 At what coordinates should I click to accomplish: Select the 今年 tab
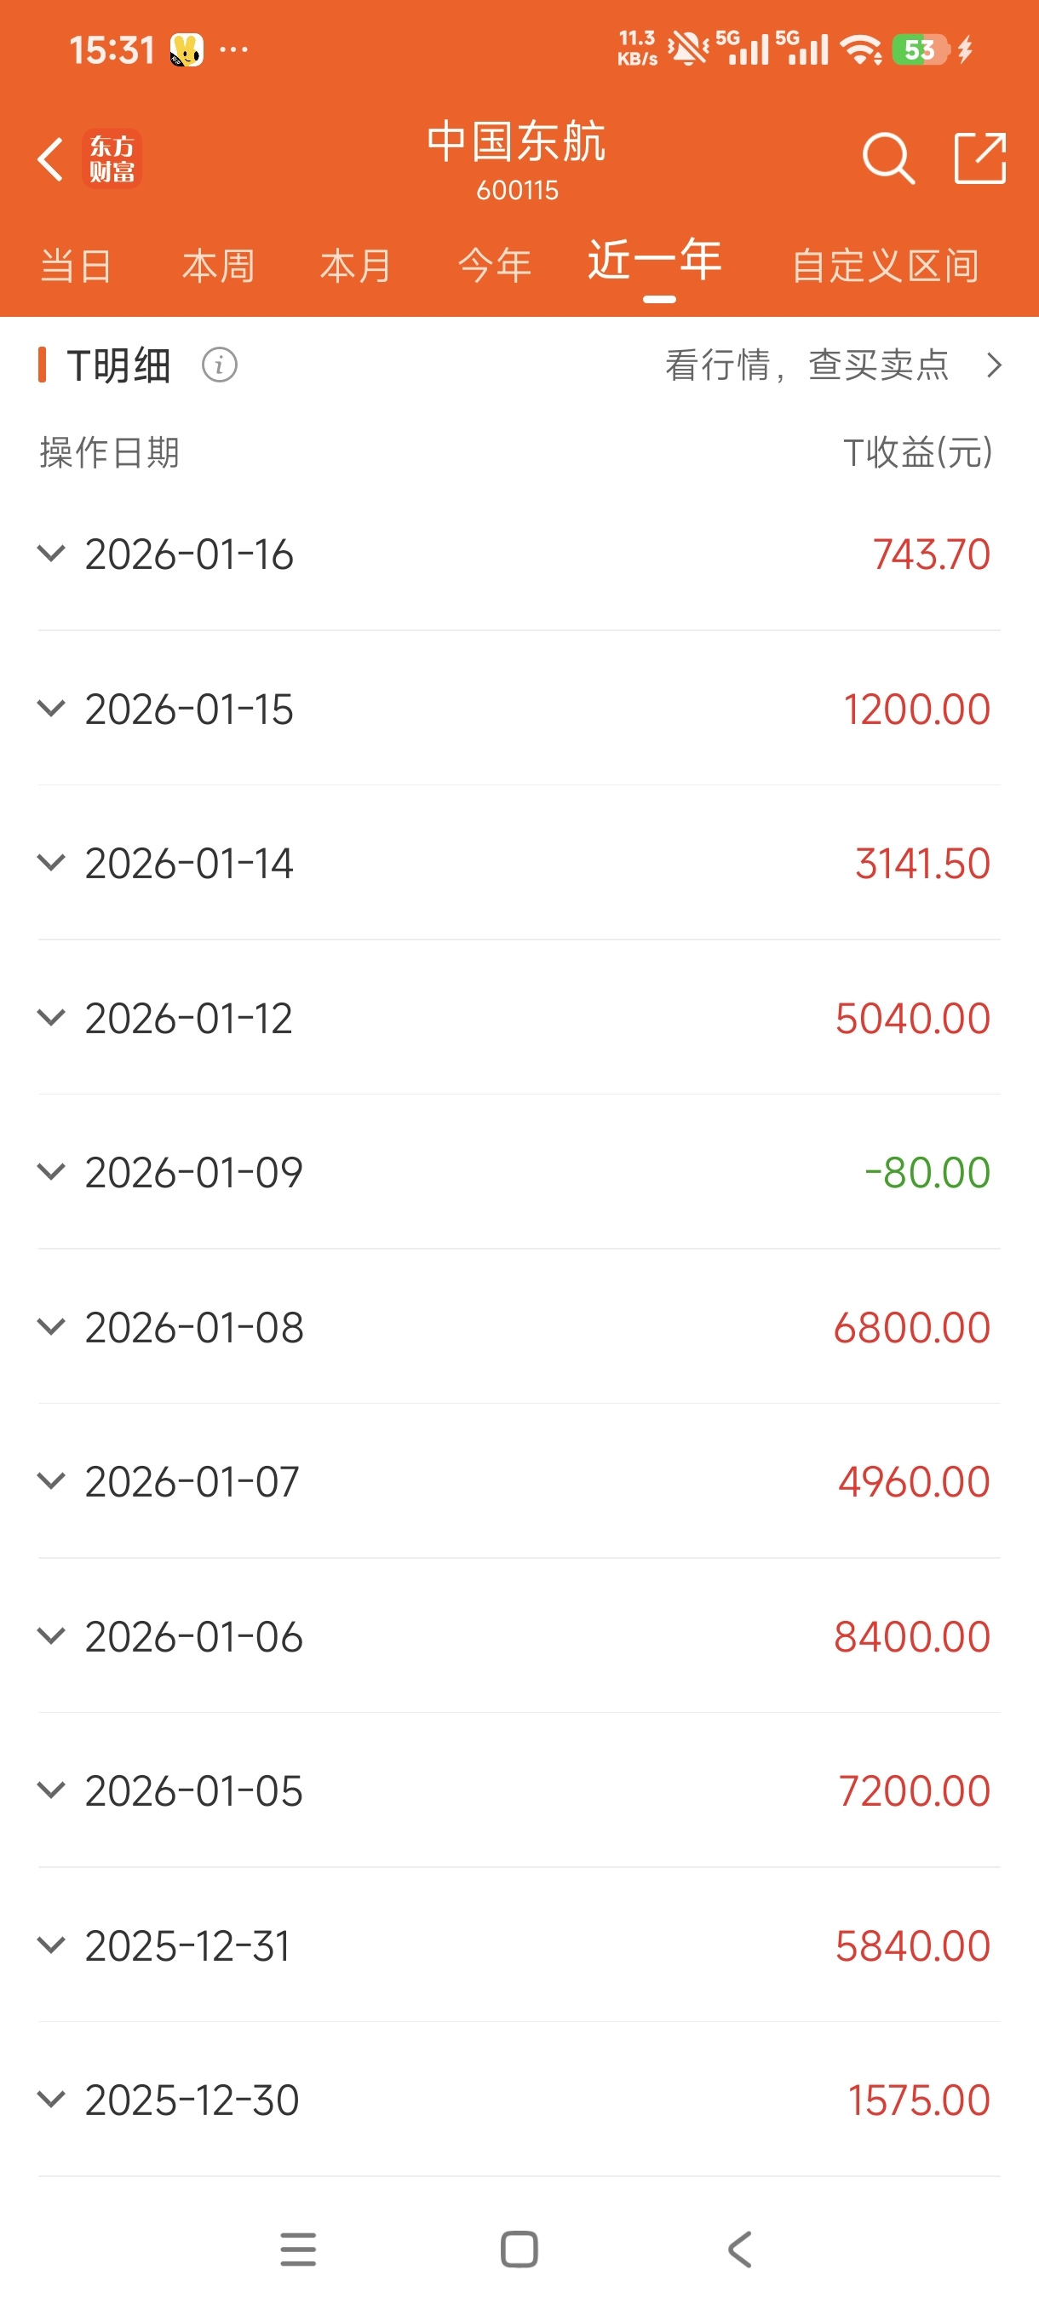pyautogui.click(x=494, y=267)
